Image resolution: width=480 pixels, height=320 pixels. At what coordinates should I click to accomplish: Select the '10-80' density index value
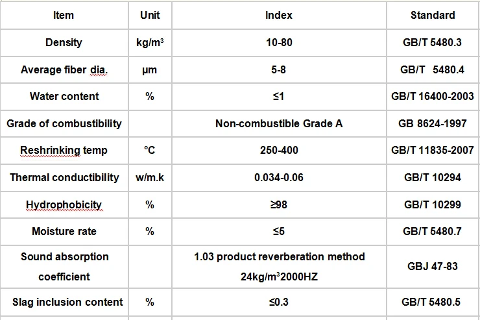coord(279,42)
